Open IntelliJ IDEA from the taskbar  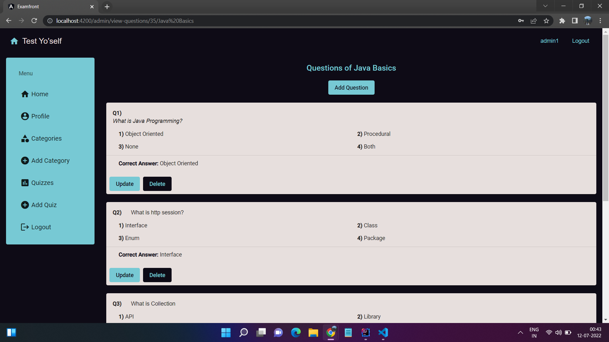point(366,332)
